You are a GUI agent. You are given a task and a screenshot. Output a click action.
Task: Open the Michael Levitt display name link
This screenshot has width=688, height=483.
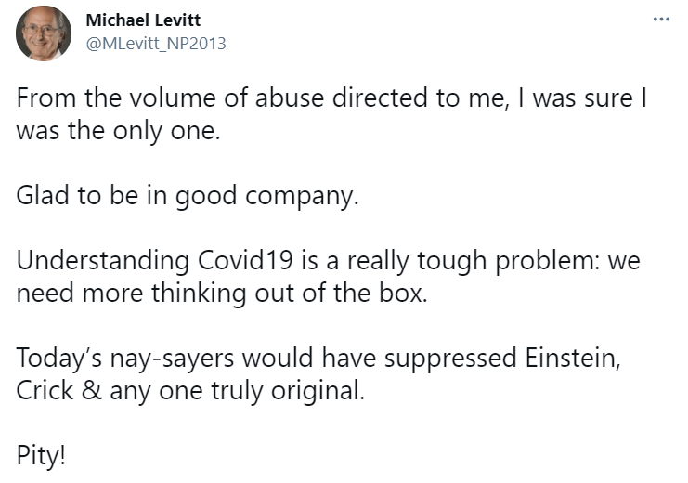click(x=143, y=20)
